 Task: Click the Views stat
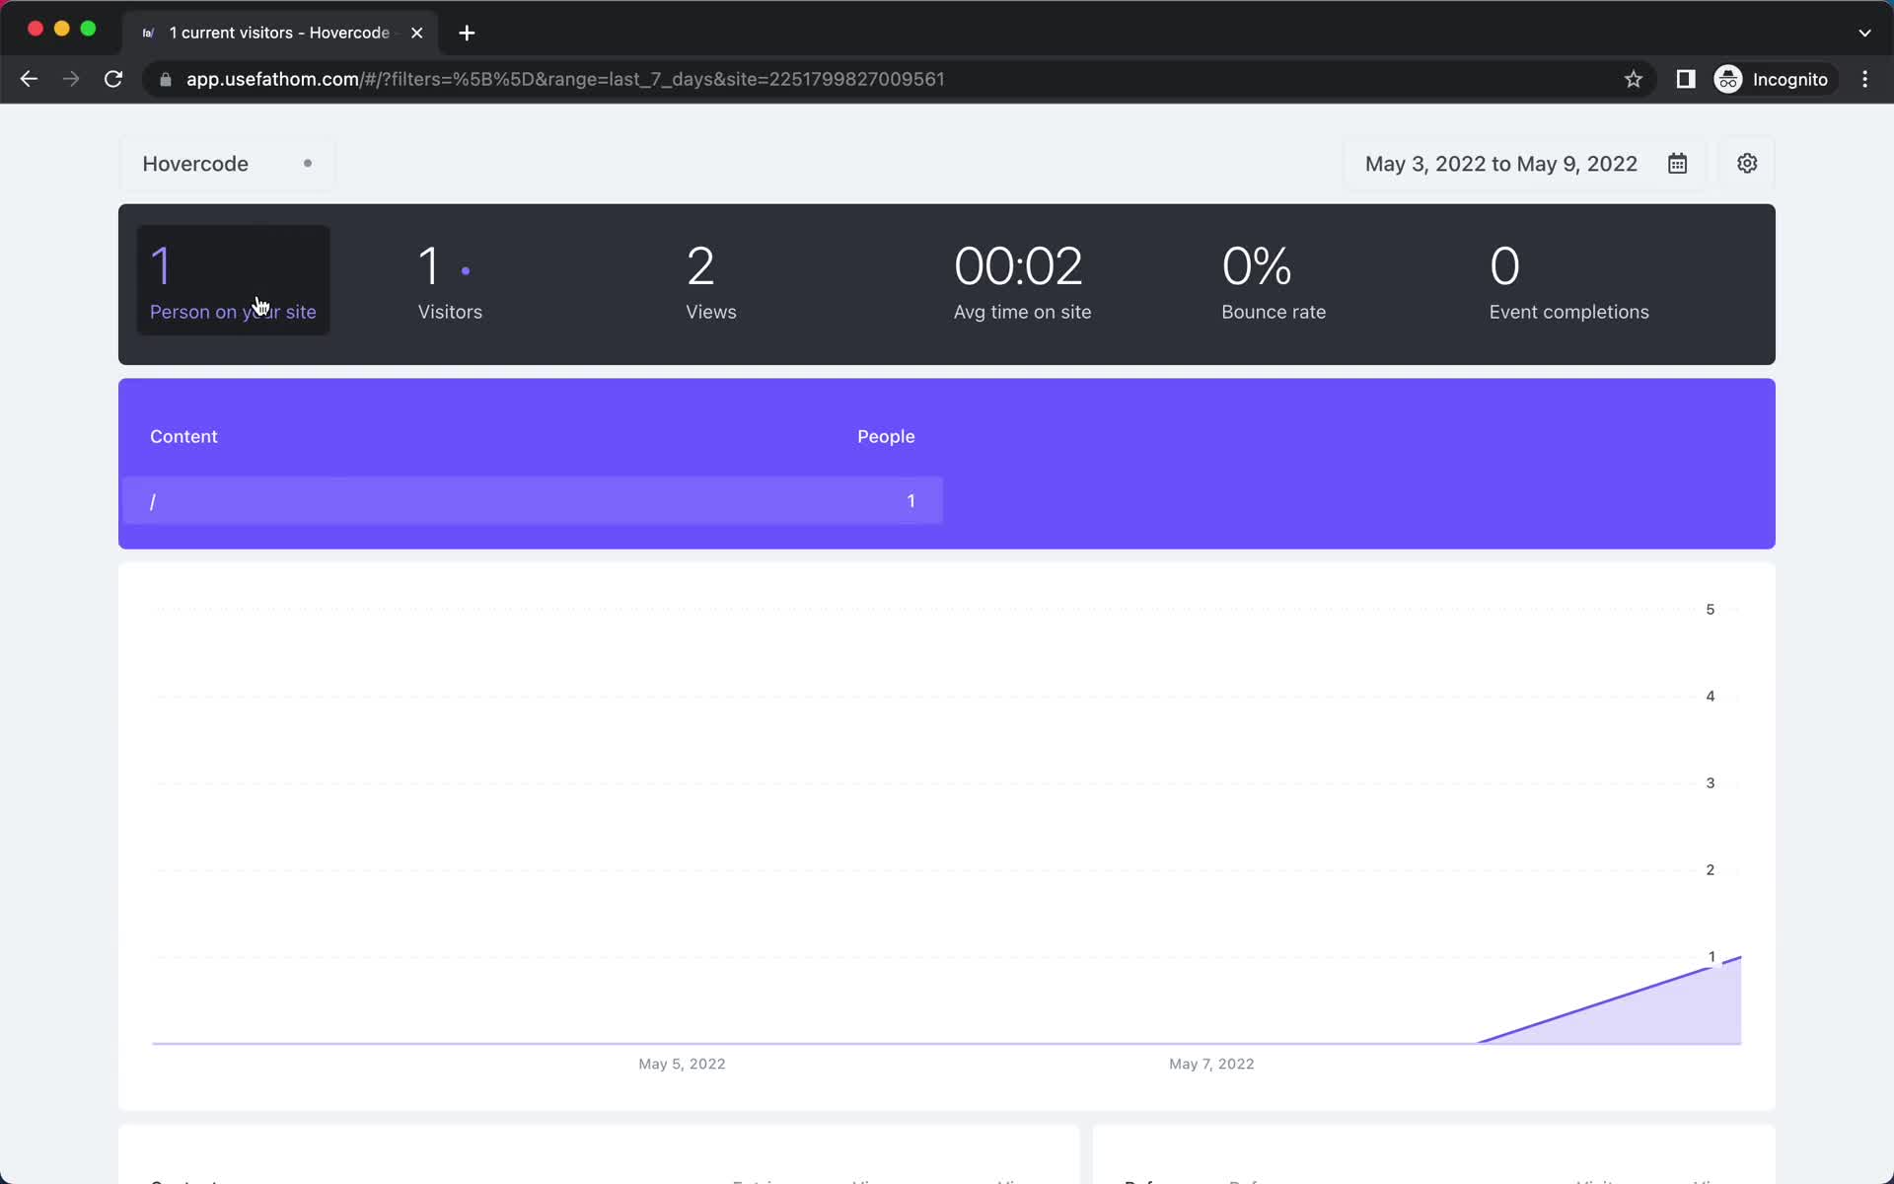[711, 283]
